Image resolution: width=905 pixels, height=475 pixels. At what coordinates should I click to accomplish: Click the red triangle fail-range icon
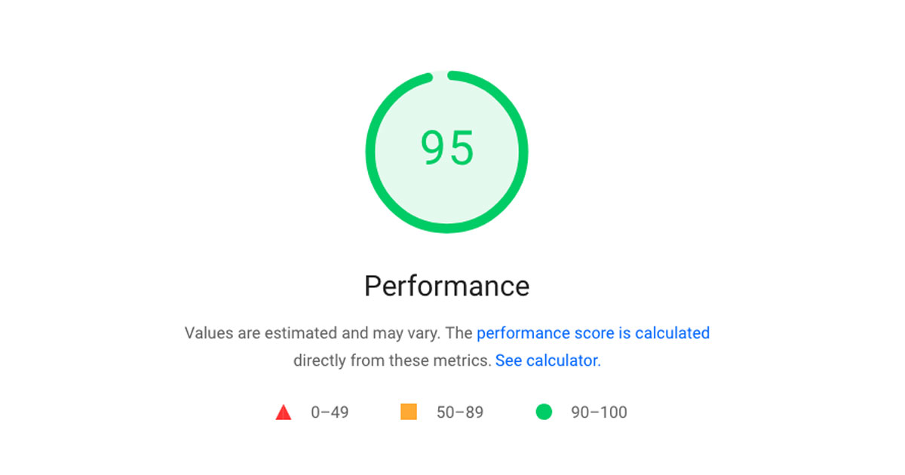(284, 412)
